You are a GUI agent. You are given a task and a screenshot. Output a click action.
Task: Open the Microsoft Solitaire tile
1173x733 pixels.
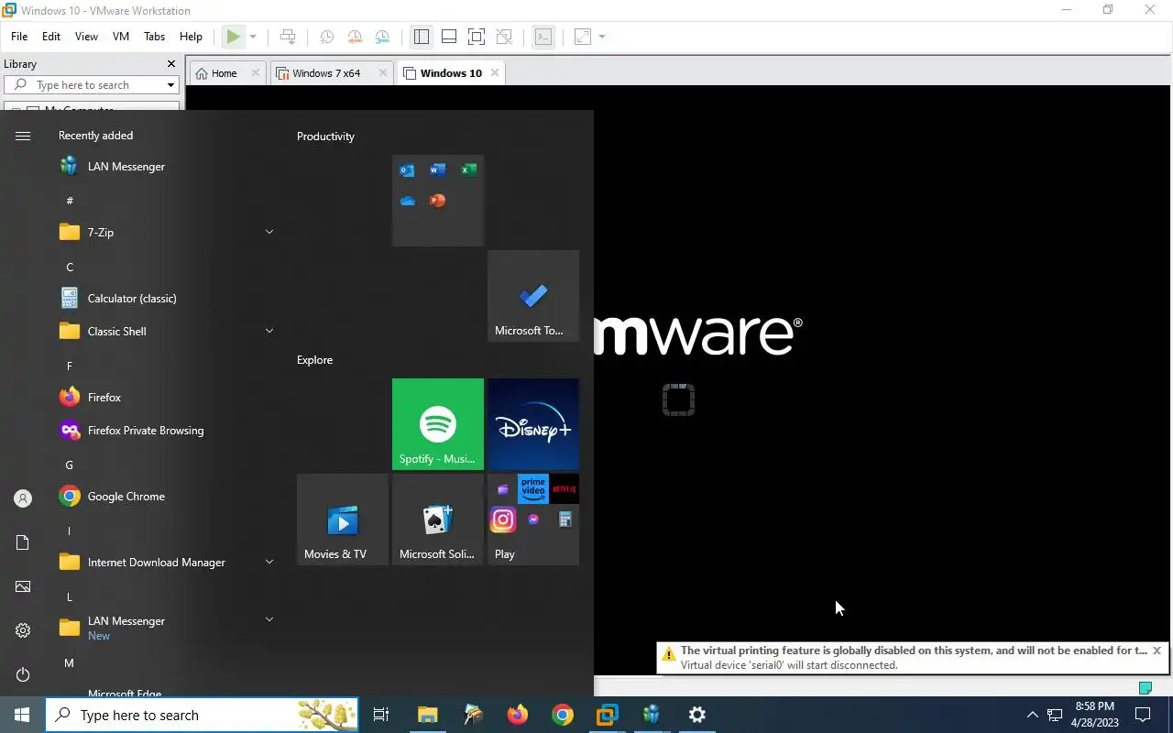pos(438,520)
